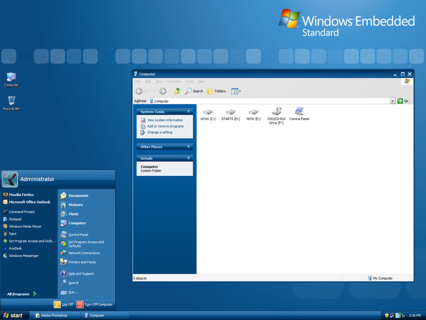Open the Computer desktop icon
The image size is (426, 320).
pos(11,80)
